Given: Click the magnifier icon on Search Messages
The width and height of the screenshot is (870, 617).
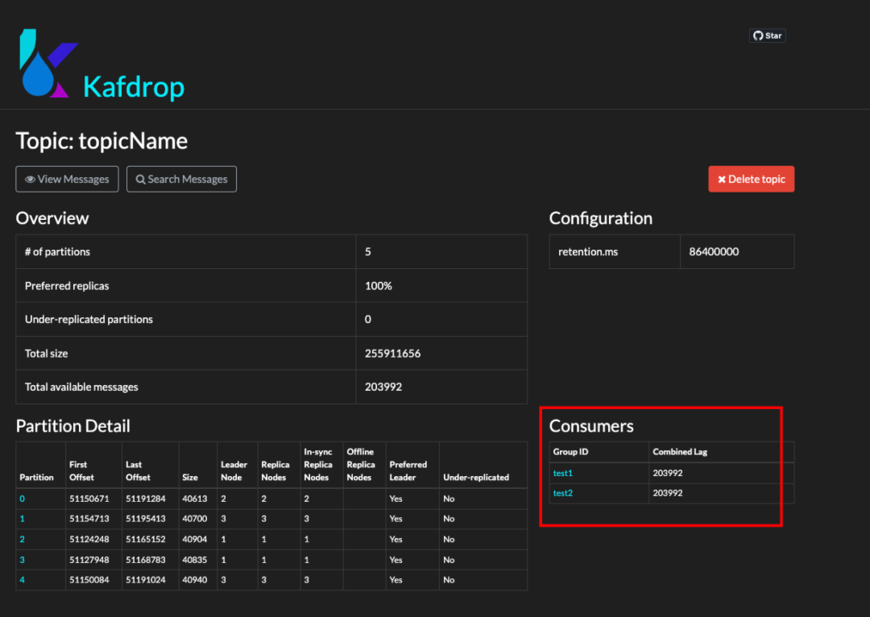Looking at the screenshot, I should [x=140, y=179].
